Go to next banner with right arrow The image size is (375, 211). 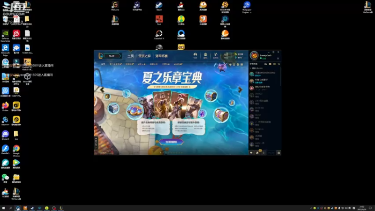pos(240,90)
